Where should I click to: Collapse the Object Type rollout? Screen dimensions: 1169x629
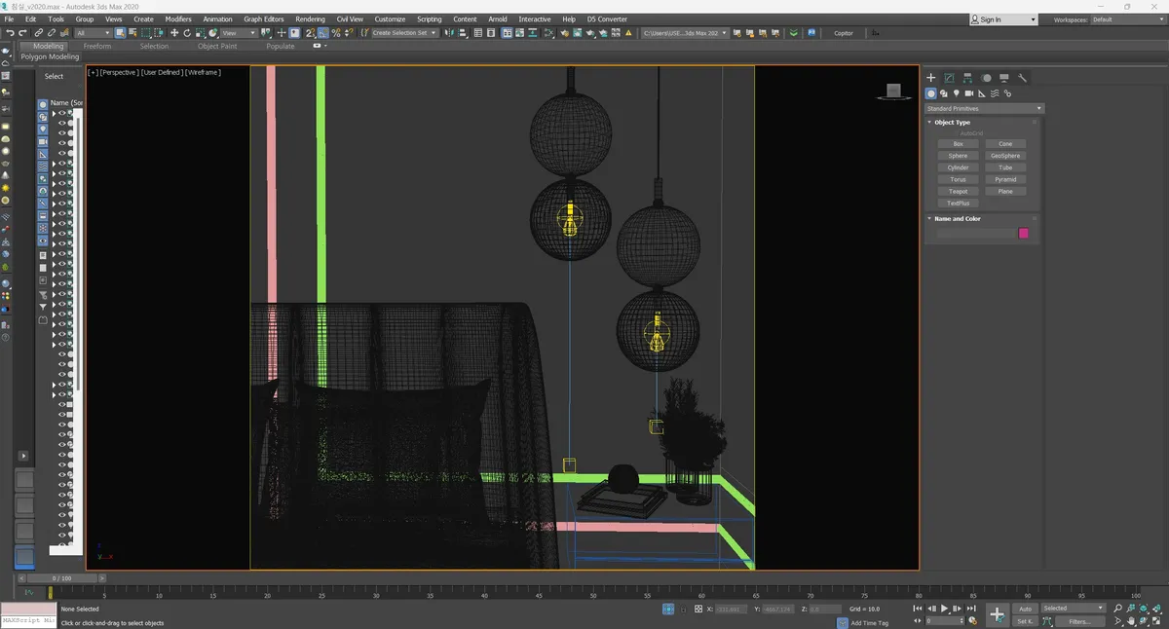[x=952, y=123]
